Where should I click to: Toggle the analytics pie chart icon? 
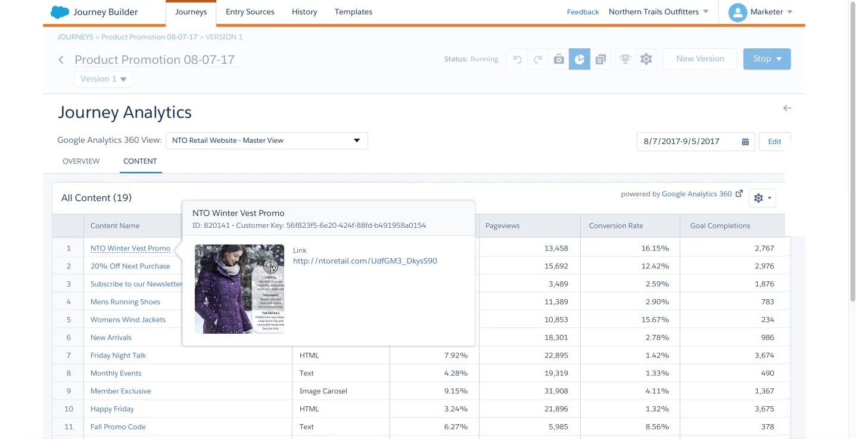[x=580, y=59]
